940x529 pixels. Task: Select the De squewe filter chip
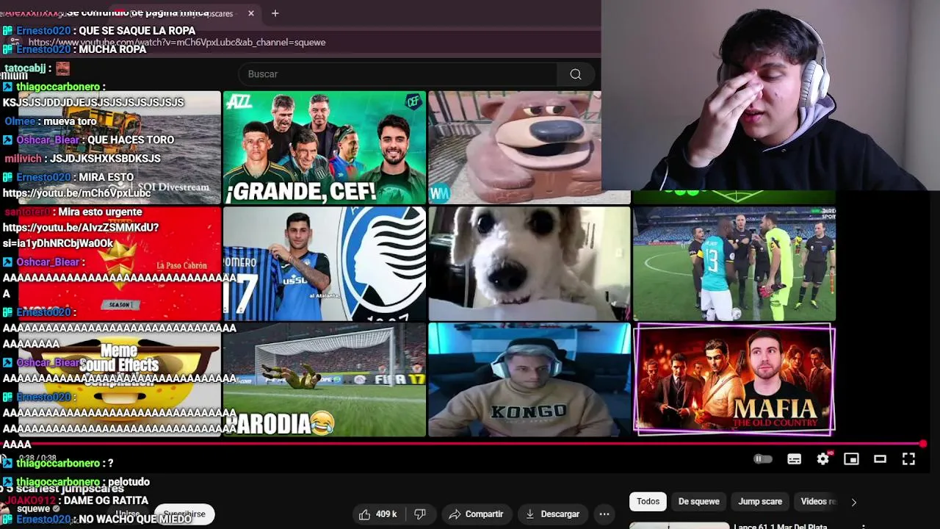coord(698,501)
